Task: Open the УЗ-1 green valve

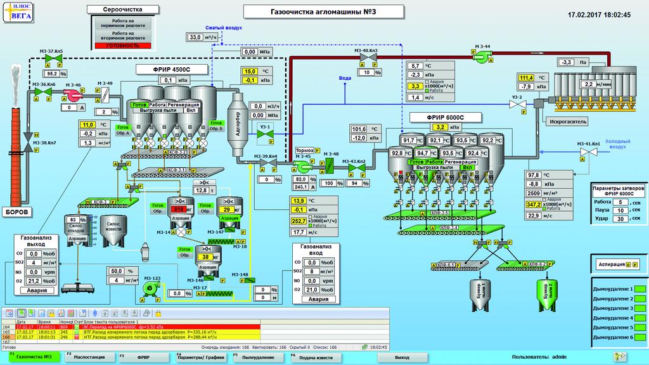Action: 267,135
